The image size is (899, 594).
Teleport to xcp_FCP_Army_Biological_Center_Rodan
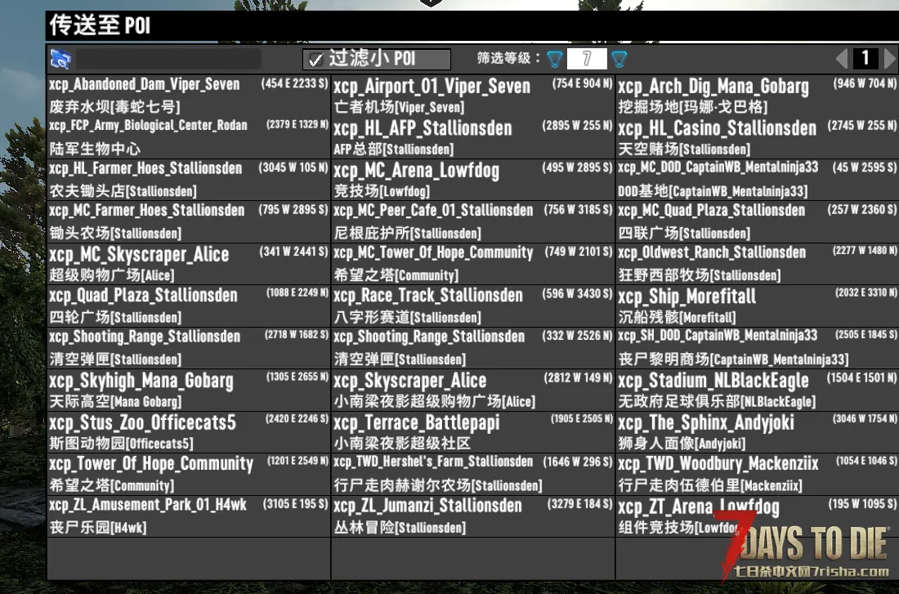[189, 137]
